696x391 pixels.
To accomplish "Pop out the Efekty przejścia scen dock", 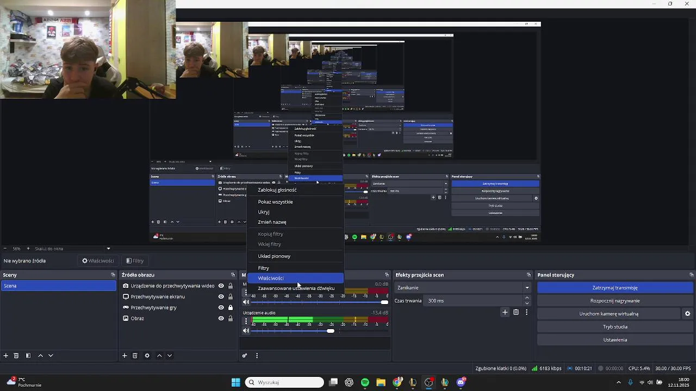I will pyautogui.click(x=529, y=275).
